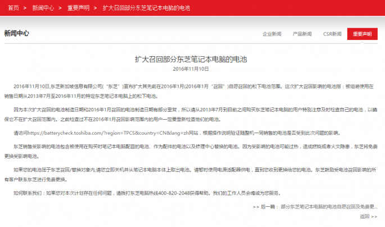The width and height of the screenshot is (385, 227).
Task: Click breadcrumb item 扩大召回部分东芝笔记本电脑的电池
Action: coord(146,8)
